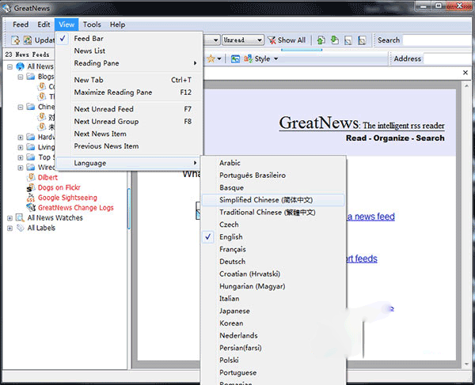
Task: Open the Style dropdown
Action: click(262, 59)
